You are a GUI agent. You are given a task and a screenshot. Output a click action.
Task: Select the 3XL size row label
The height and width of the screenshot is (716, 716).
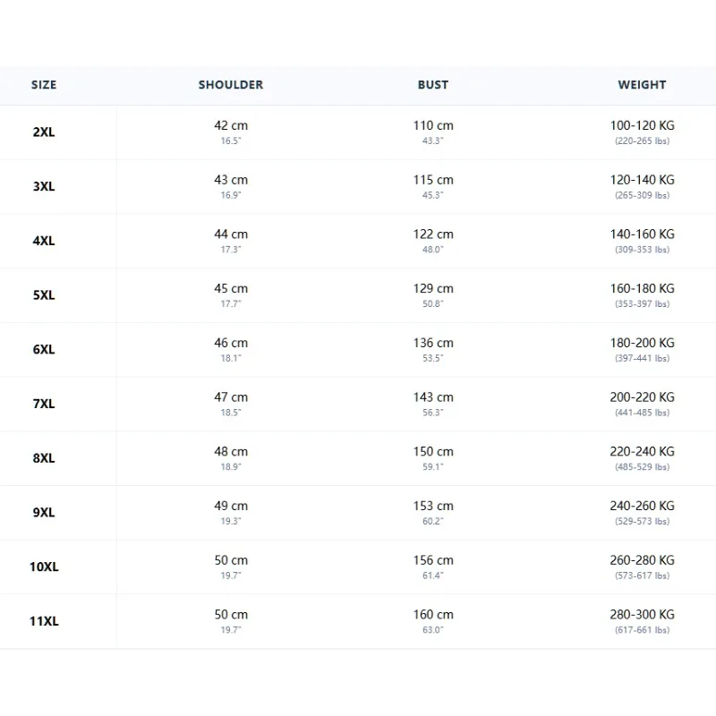tap(44, 187)
